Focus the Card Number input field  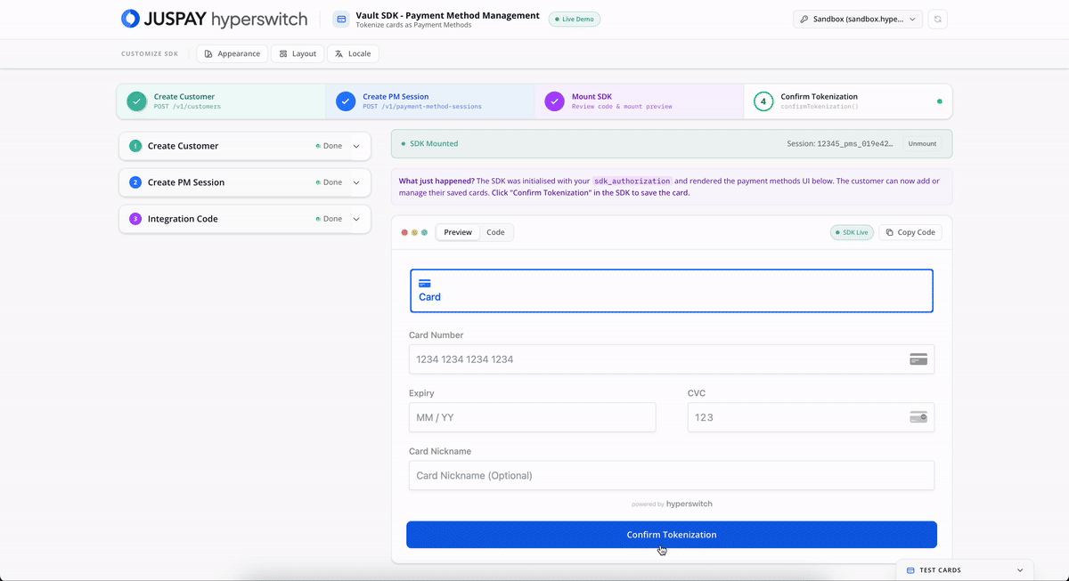tap(672, 359)
